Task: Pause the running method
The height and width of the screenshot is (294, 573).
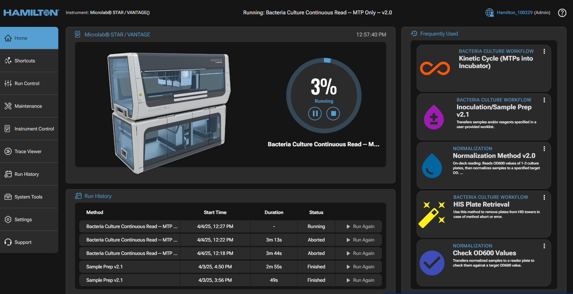Action: tap(315, 113)
